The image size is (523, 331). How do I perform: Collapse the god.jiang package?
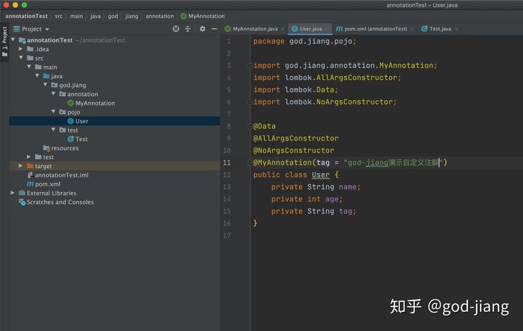[45, 85]
